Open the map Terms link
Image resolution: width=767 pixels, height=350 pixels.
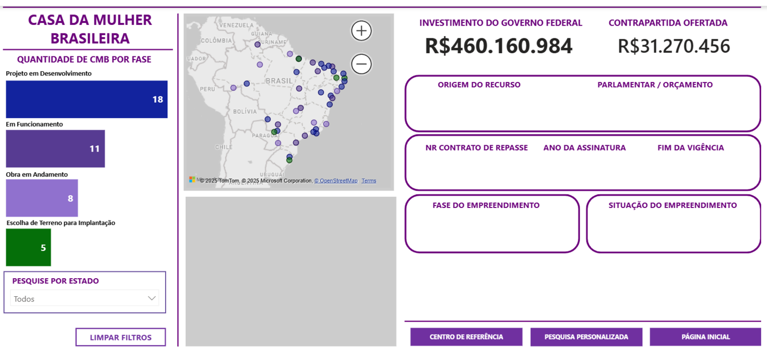(x=369, y=181)
